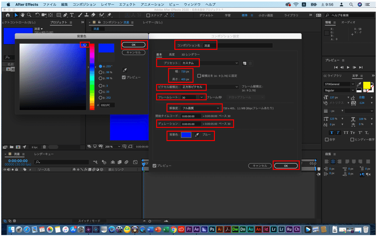The width and height of the screenshot is (377, 236).
Task: Switch to レンダーキュー tab in timeline
Action: [x=44, y=154]
